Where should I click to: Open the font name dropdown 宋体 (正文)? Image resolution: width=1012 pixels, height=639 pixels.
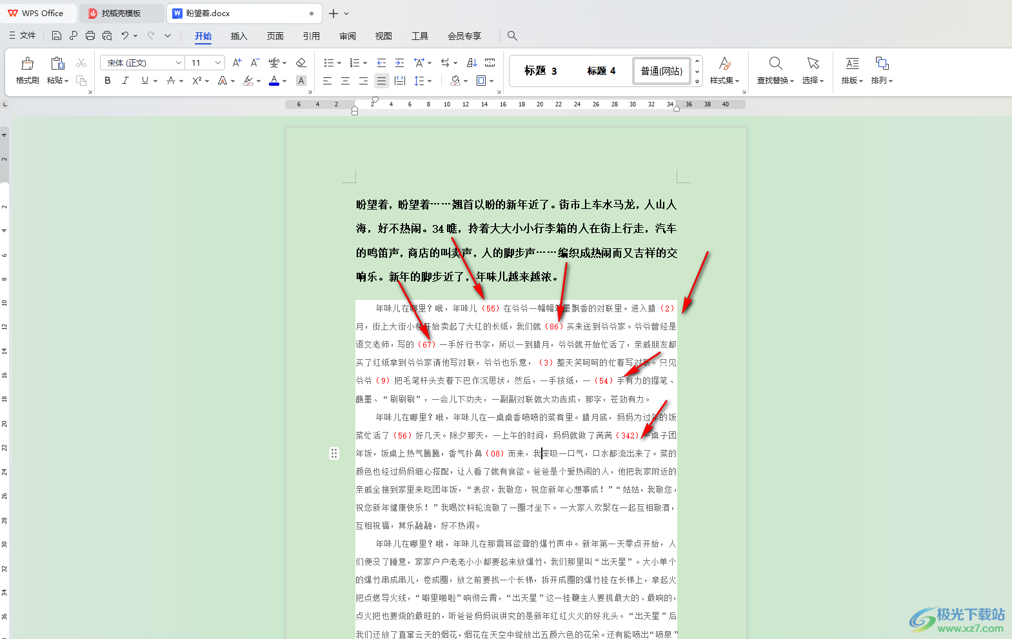179,63
